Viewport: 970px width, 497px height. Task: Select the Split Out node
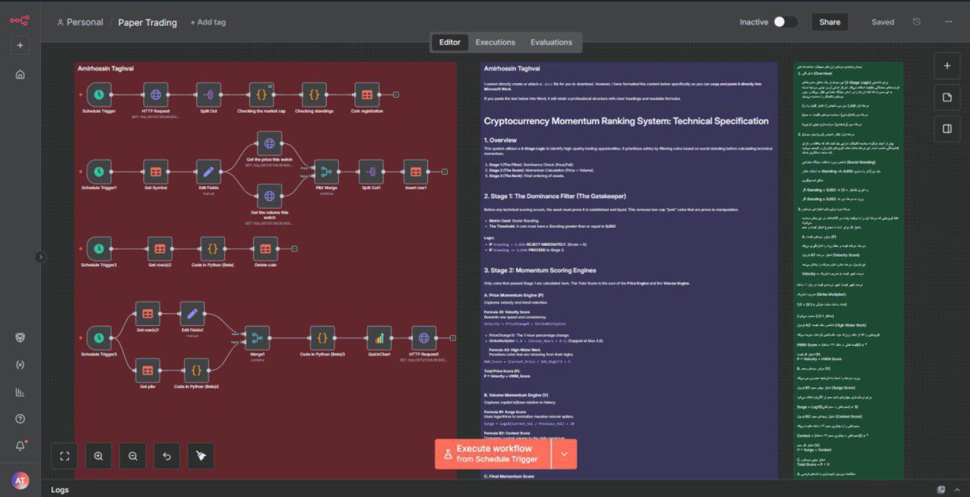[x=208, y=95]
